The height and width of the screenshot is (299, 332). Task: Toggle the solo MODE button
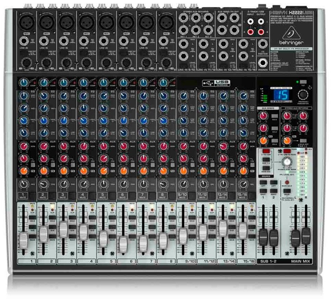tap(287, 191)
